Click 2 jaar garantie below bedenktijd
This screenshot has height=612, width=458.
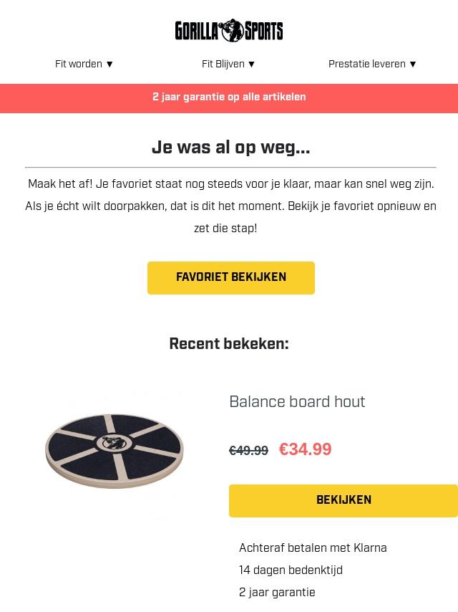pos(277,593)
